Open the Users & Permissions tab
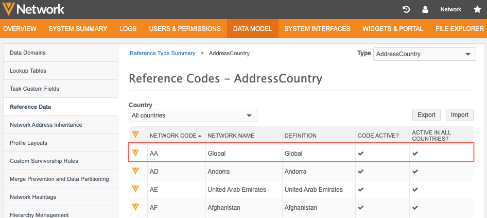The height and width of the screenshot is (218, 487). pyautogui.click(x=185, y=29)
